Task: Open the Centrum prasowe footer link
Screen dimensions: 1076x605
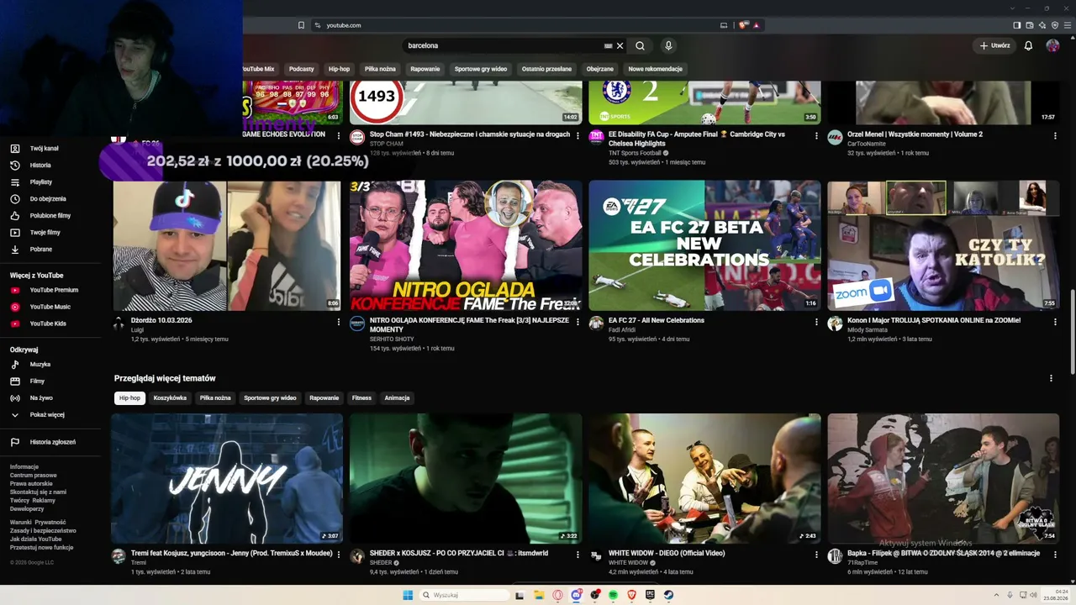Action: click(34, 476)
